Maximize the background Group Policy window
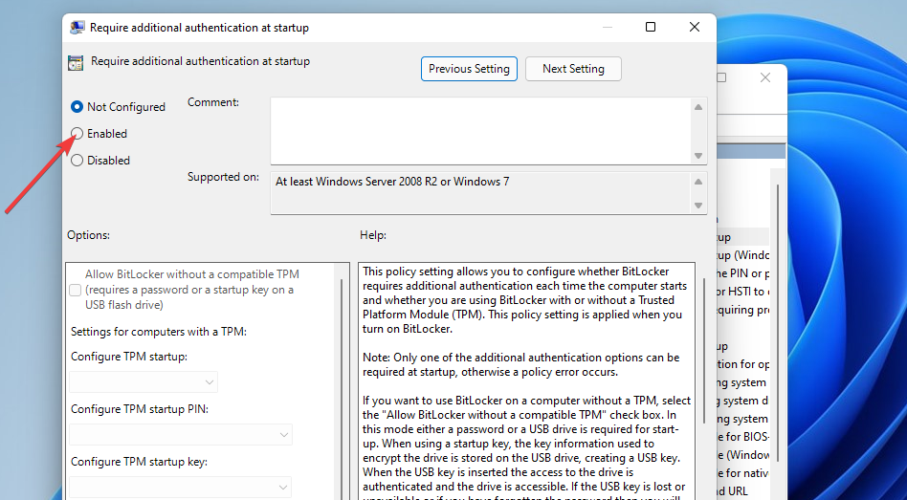Image resolution: width=907 pixels, height=500 pixels. [x=721, y=77]
